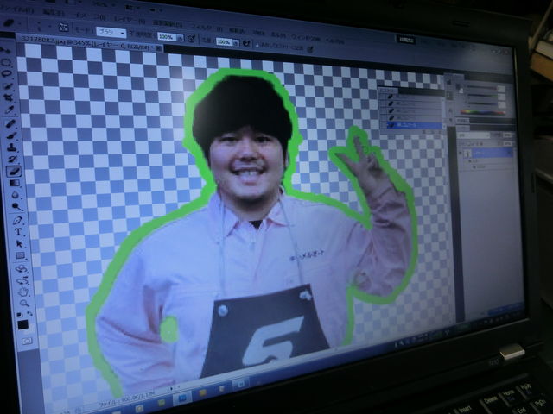
Task: Open the レイヤー (Layer) menu
Action: point(129,19)
